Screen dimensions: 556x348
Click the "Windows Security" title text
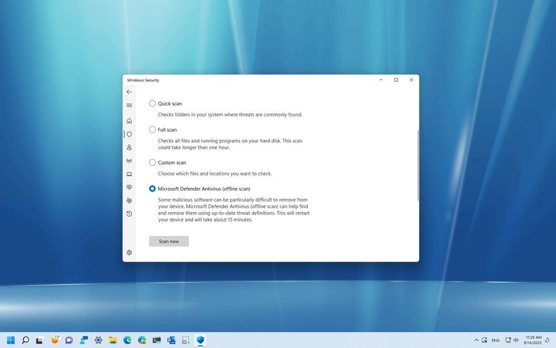click(143, 80)
